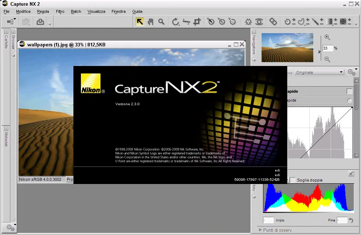This screenshot has width=361, height=235.
Task: Click the rotate tool icon
Action: (x=175, y=22)
